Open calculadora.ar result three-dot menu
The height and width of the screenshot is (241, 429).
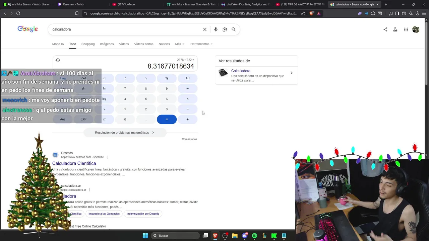click(89, 190)
